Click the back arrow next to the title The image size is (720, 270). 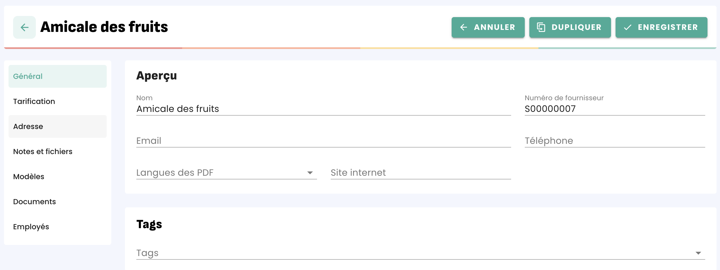click(x=24, y=27)
